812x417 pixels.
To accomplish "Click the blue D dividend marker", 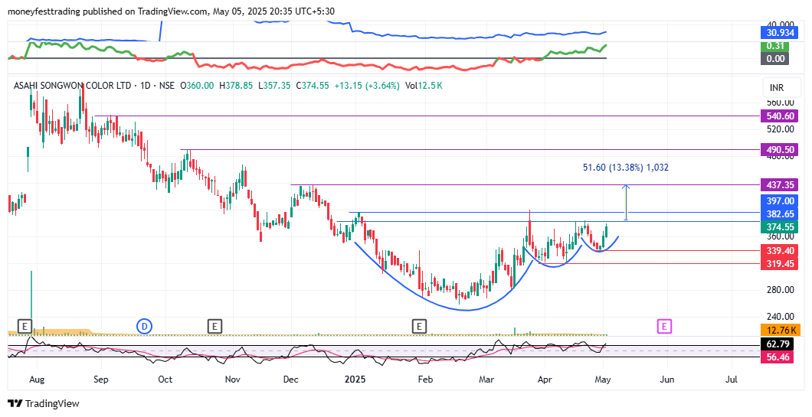I will (x=145, y=326).
